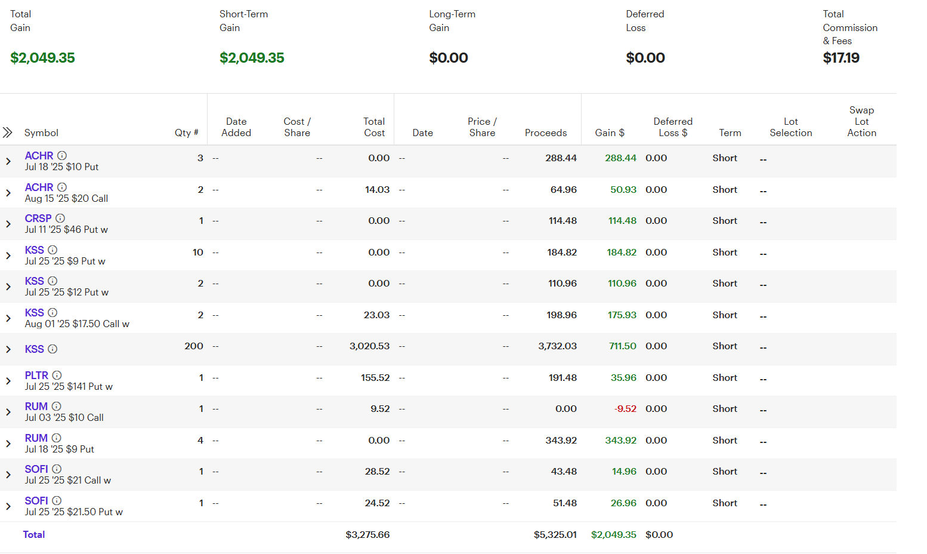
Task: Open the PLTR symbol link
Action: 36,376
